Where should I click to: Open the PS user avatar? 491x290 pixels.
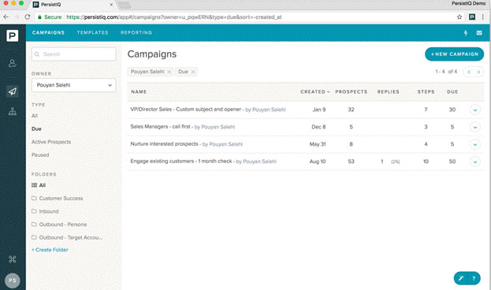pos(12,280)
